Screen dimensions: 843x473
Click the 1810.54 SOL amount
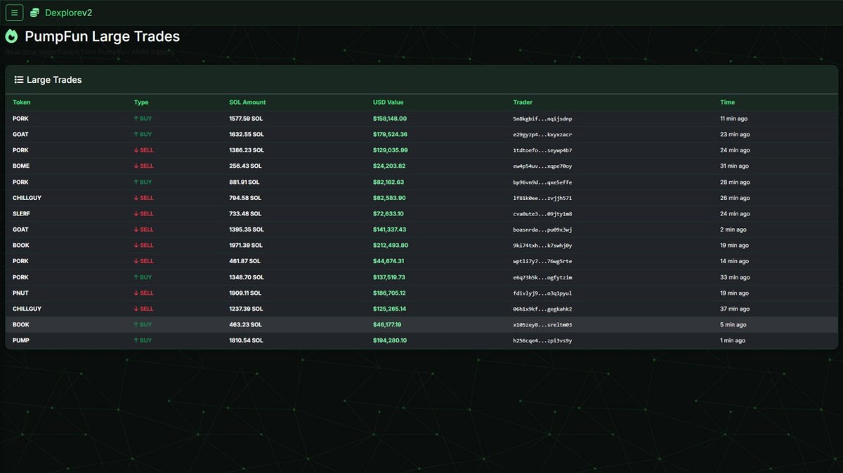tap(247, 340)
